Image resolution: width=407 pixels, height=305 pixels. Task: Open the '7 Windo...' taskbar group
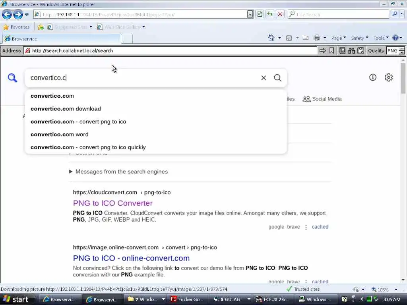[x=146, y=299]
